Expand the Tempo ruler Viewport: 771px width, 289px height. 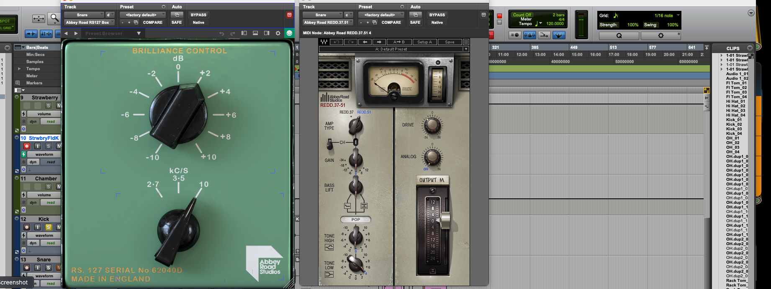click(x=19, y=68)
